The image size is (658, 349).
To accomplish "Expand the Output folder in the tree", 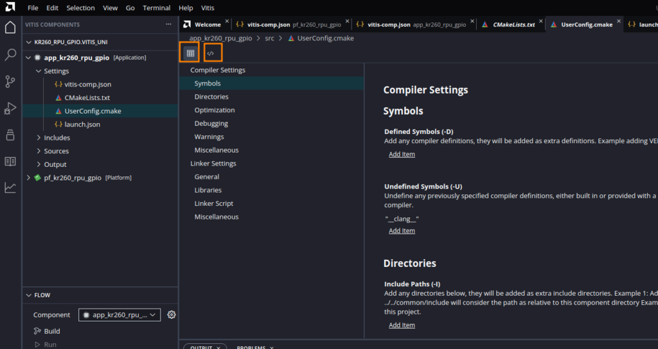I will pyautogui.click(x=39, y=164).
